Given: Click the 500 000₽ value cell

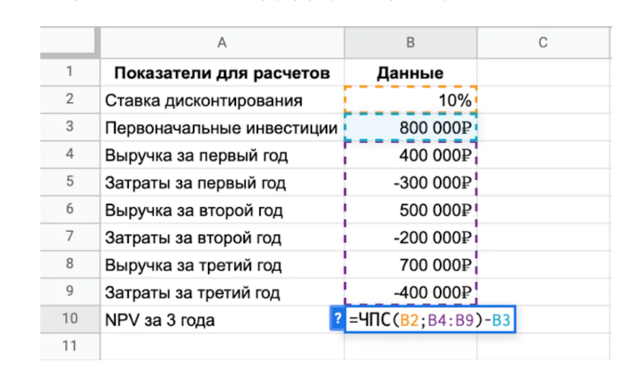Looking at the screenshot, I should (x=411, y=210).
